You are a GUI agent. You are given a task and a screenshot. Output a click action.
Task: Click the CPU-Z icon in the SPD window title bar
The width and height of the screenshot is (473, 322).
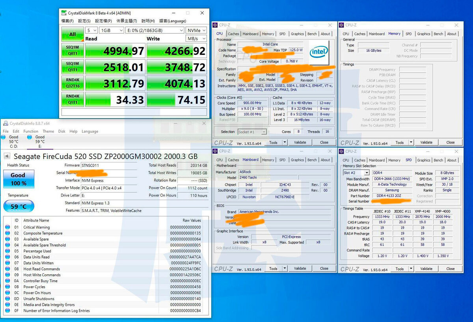pyautogui.click(x=342, y=151)
